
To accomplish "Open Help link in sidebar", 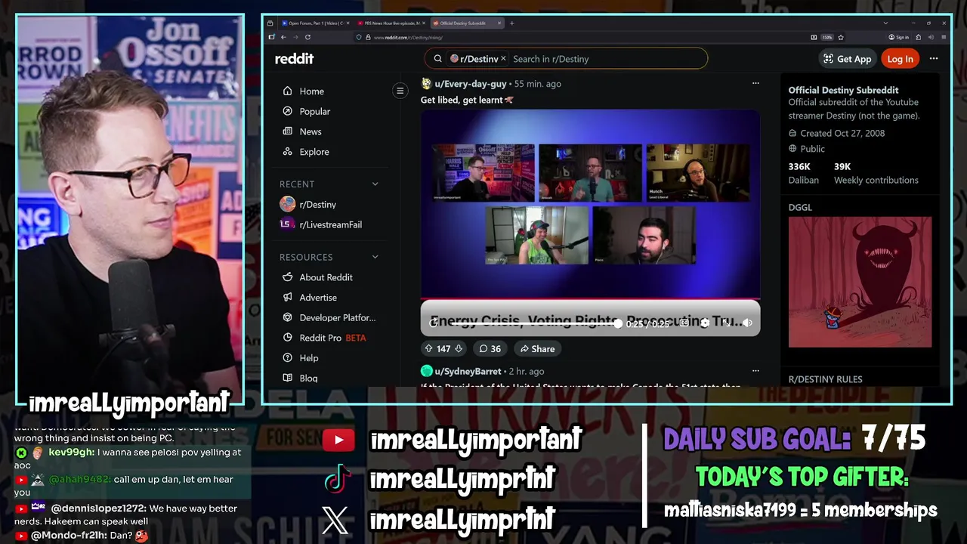I will (308, 358).
